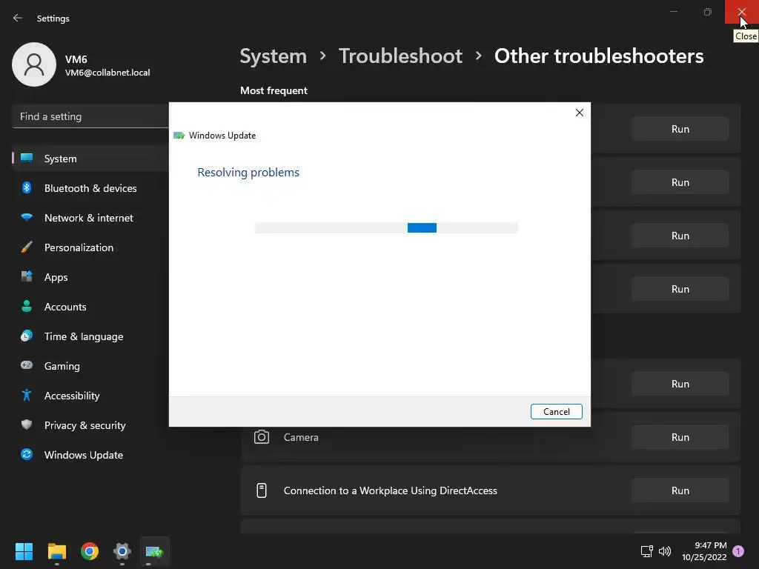
Task: Focus the Find a setting search box
Action: coord(90,116)
